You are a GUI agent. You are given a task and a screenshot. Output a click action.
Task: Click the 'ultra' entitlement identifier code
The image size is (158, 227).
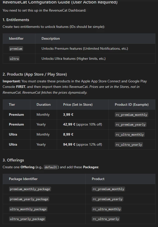(x=14, y=59)
